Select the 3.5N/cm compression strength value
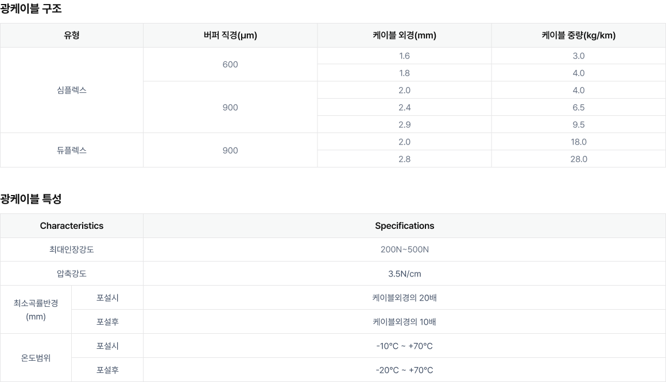This screenshot has width=666, height=382. [404, 274]
